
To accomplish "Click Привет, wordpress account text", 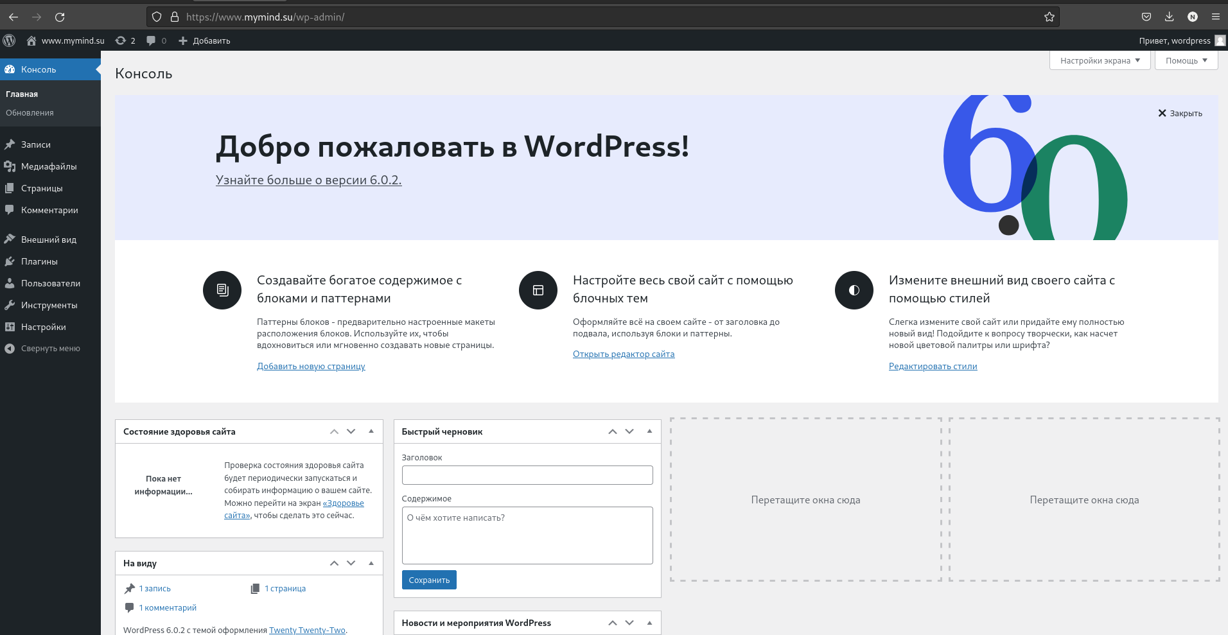I will tap(1175, 40).
